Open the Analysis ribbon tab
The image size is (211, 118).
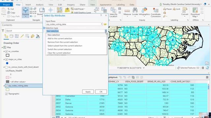coord(40,5)
